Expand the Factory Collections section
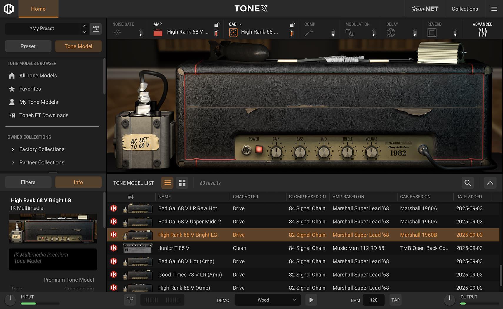This screenshot has height=309, width=503. coord(13,149)
